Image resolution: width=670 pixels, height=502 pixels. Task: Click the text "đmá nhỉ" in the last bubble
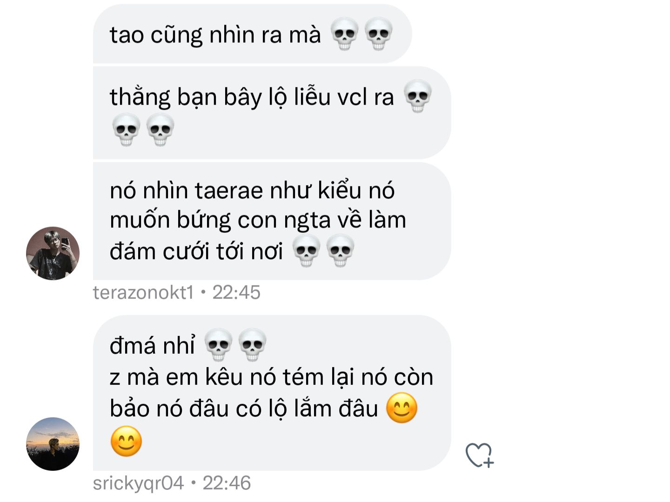point(152,346)
